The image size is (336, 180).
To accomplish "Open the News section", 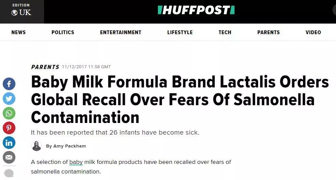I will tap(18, 32).
